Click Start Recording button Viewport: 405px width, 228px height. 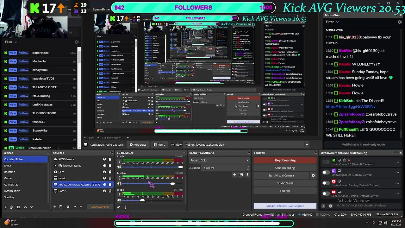(x=285, y=168)
